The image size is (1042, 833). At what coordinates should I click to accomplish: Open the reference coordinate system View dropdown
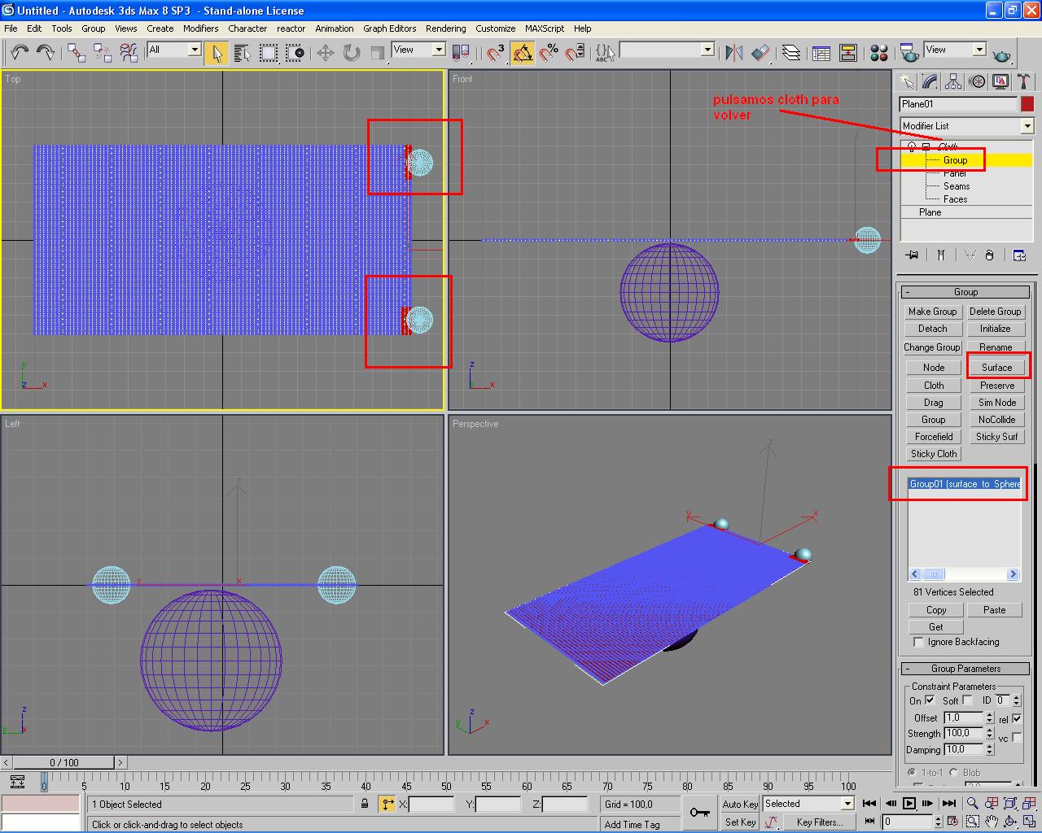point(439,50)
